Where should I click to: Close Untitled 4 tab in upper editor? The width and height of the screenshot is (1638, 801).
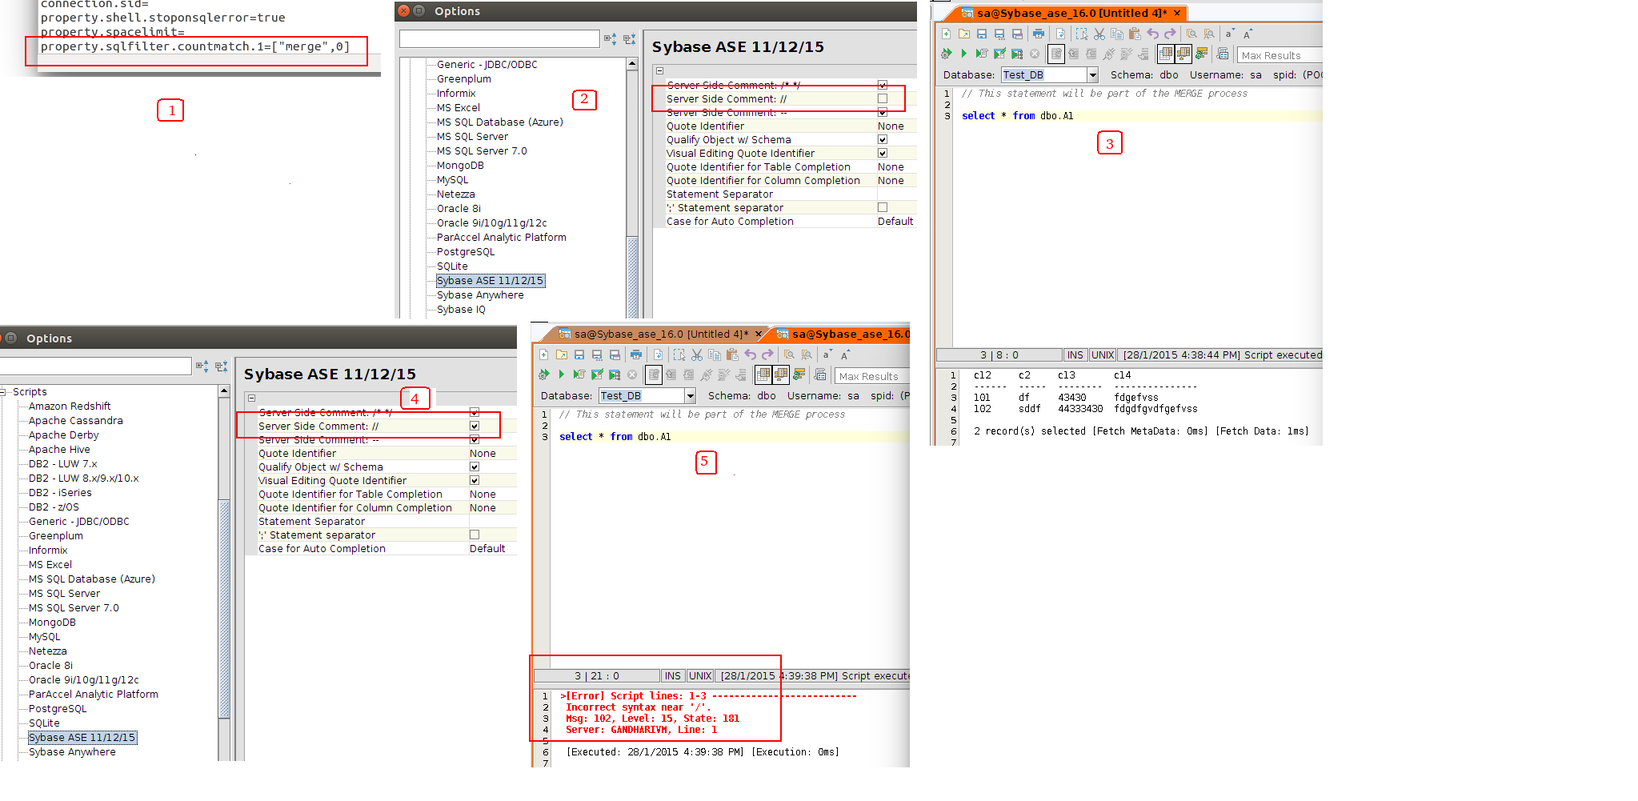tap(1177, 13)
